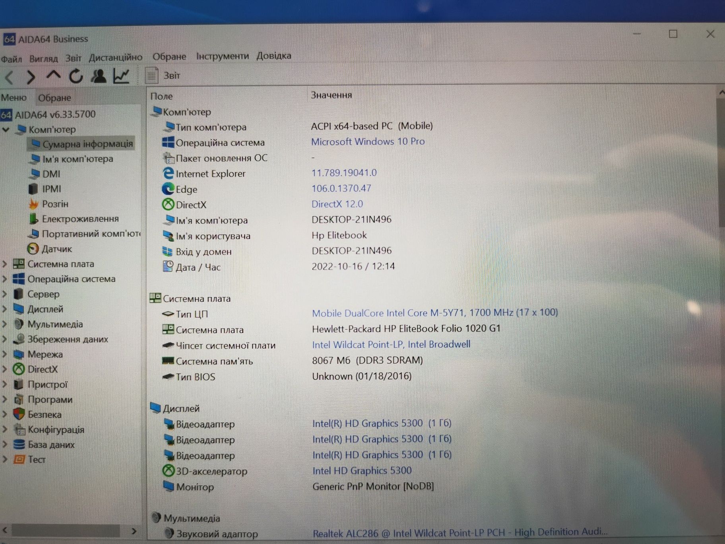
Task: Open the Вигляд menu
Action: 43,58
